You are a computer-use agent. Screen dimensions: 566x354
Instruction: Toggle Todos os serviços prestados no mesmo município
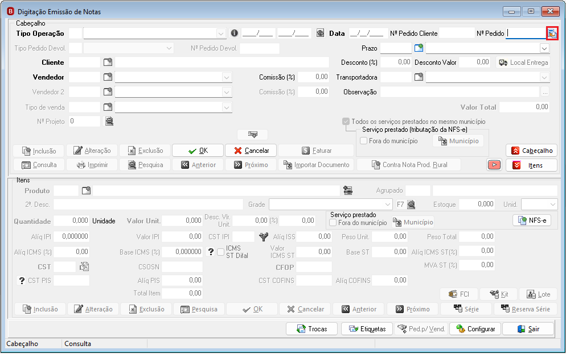pyautogui.click(x=346, y=122)
